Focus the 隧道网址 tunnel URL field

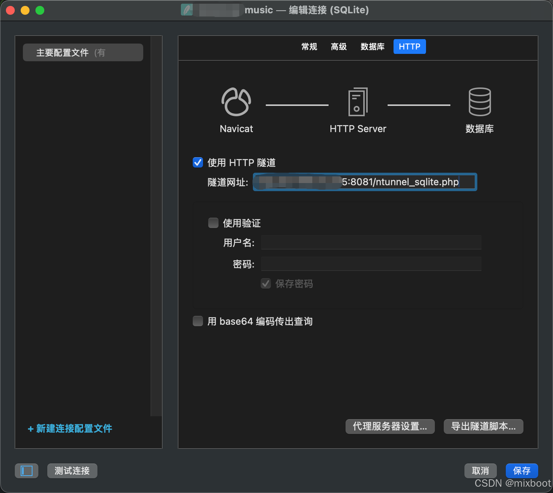coord(365,182)
